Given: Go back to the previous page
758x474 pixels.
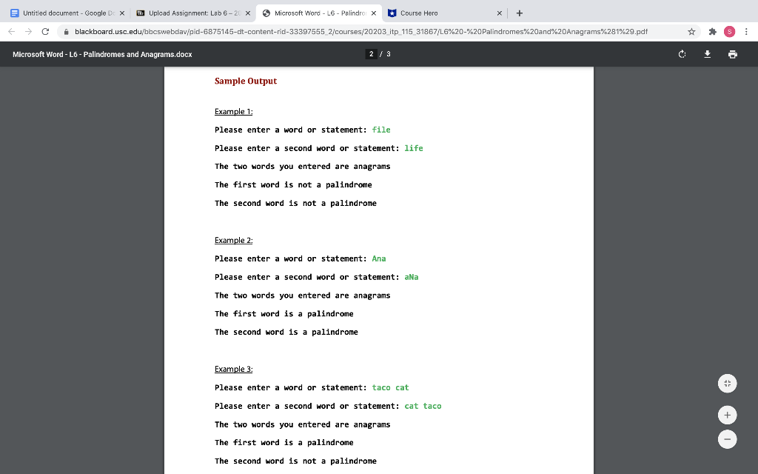Looking at the screenshot, I should 12,31.
